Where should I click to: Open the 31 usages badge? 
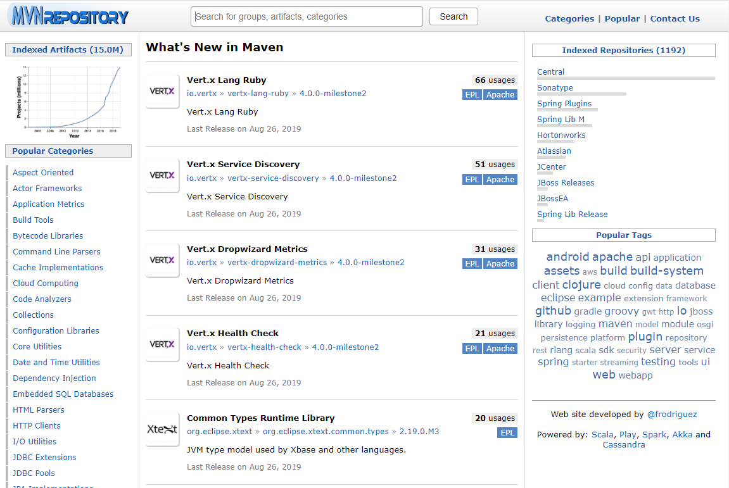click(495, 249)
